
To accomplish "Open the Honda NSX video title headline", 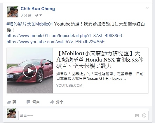I will pos(100,60).
